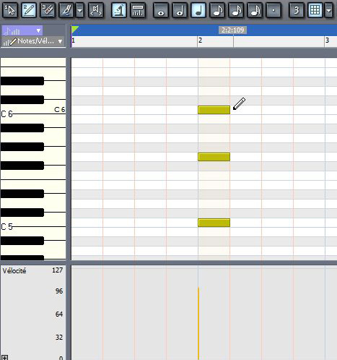Viewport: 337px width, 360px height.
Task: Toggle quarter note duration
Action: pos(198,10)
